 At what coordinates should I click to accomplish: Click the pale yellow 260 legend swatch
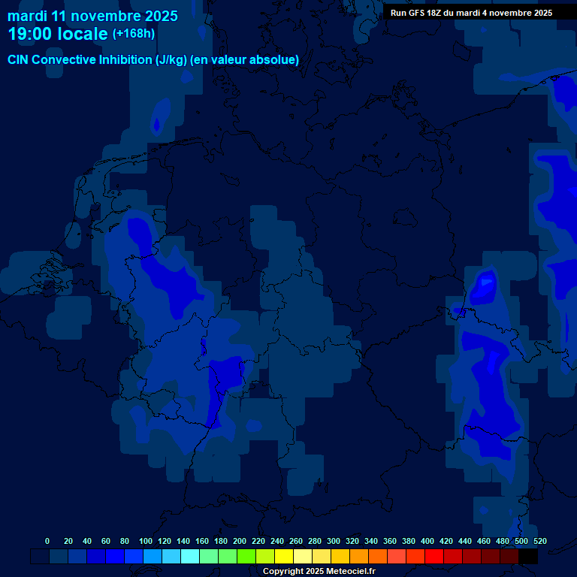point(303,557)
